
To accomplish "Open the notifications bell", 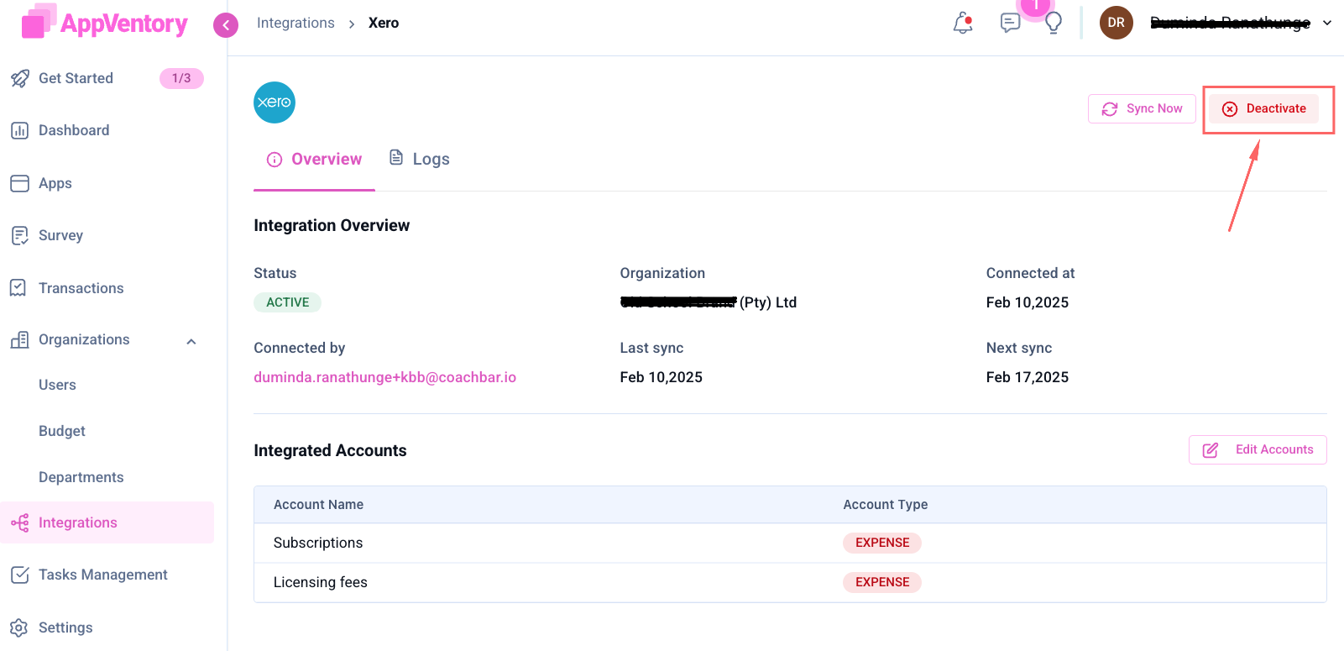I will (963, 23).
